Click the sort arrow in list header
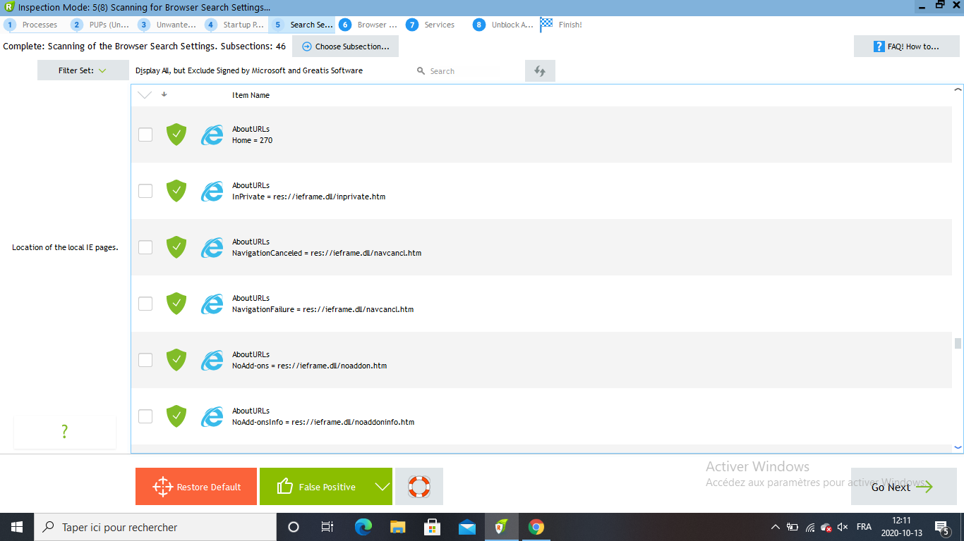The image size is (964, 541). pos(164,94)
